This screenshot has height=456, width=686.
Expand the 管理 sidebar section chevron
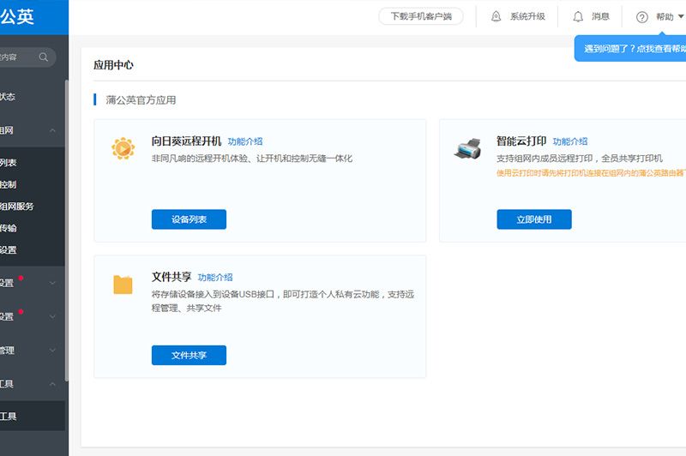pos(52,351)
